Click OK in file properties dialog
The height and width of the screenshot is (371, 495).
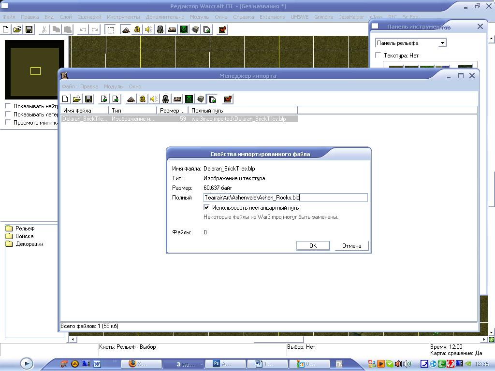(x=313, y=246)
